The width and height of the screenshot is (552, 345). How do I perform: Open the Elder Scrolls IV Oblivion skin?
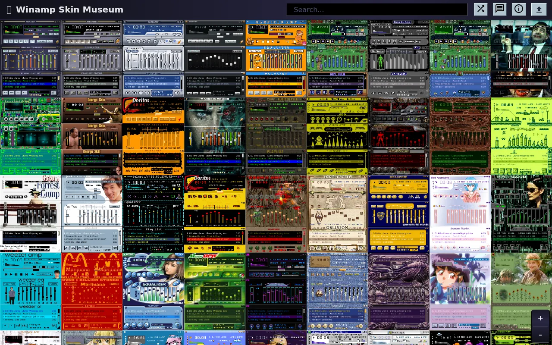coord(337,213)
